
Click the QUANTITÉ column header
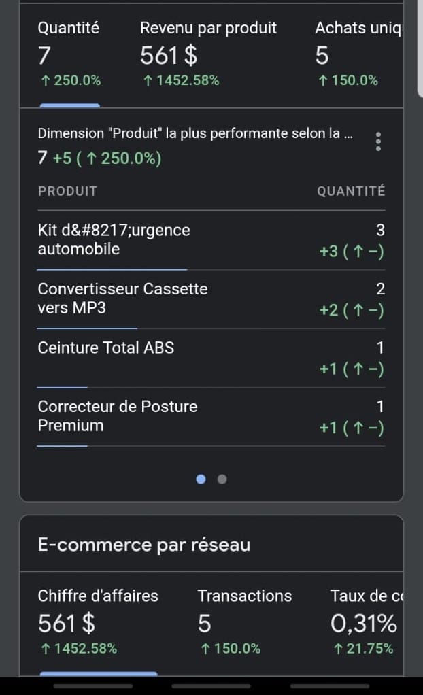351,191
